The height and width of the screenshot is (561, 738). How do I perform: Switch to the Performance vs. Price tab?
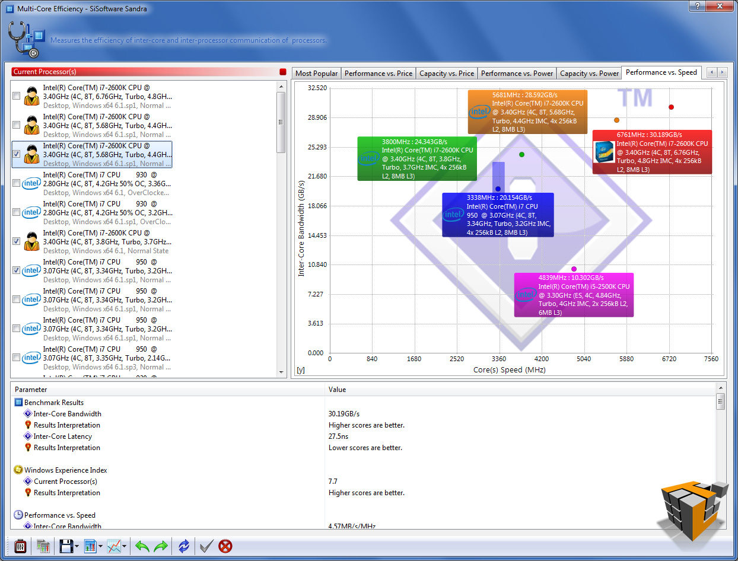click(x=378, y=73)
